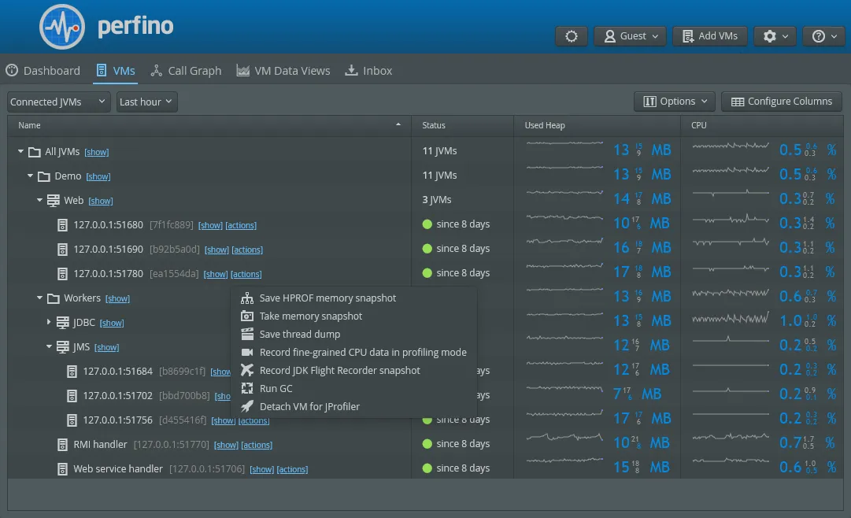Open the Last hour time range dropdown
Screen dimensions: 851x518
click(146, 101)
